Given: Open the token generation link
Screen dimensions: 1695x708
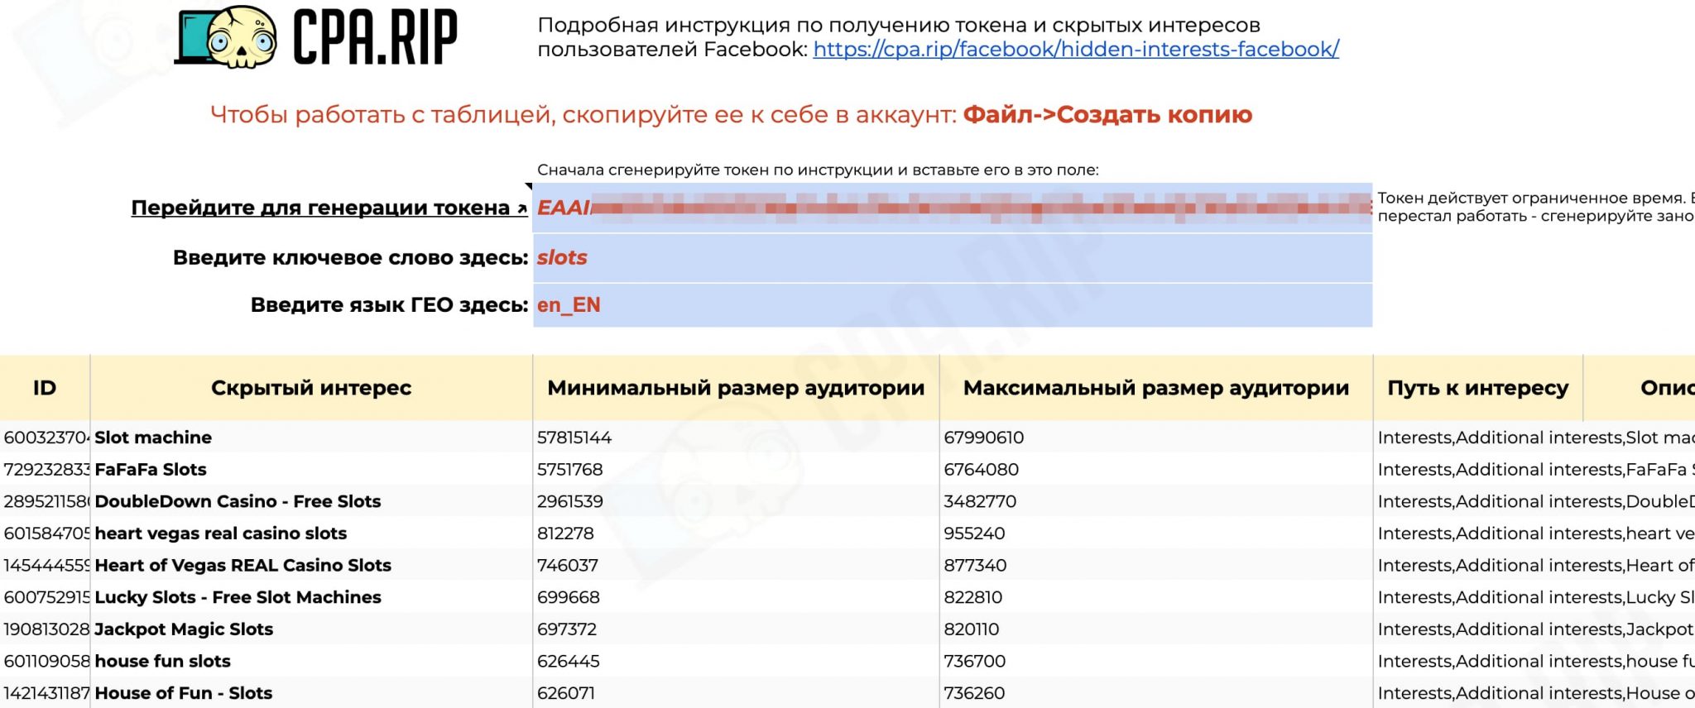Looking at the screenshot, I should [329, 208].
